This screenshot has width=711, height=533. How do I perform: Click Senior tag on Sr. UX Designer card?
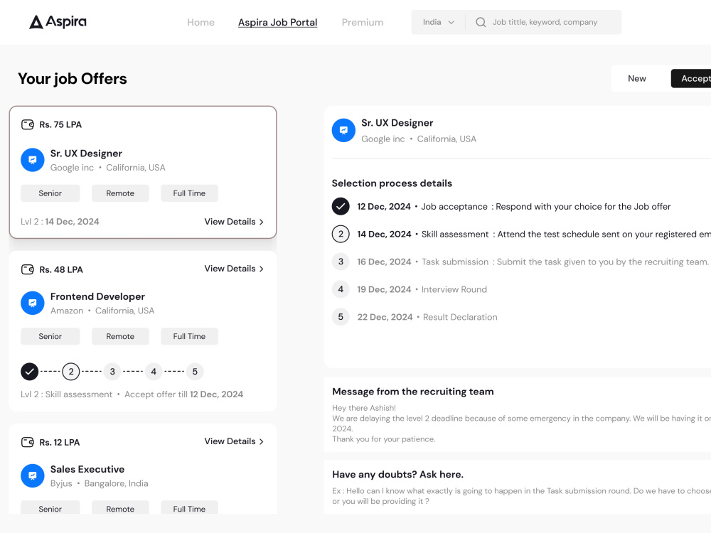point(50,193)
